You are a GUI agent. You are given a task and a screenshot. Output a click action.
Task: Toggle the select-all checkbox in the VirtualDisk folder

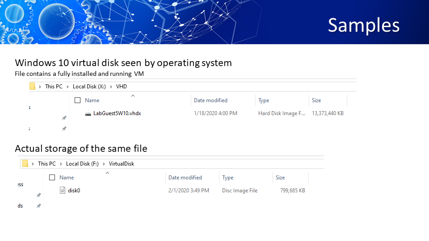[52, 177]
